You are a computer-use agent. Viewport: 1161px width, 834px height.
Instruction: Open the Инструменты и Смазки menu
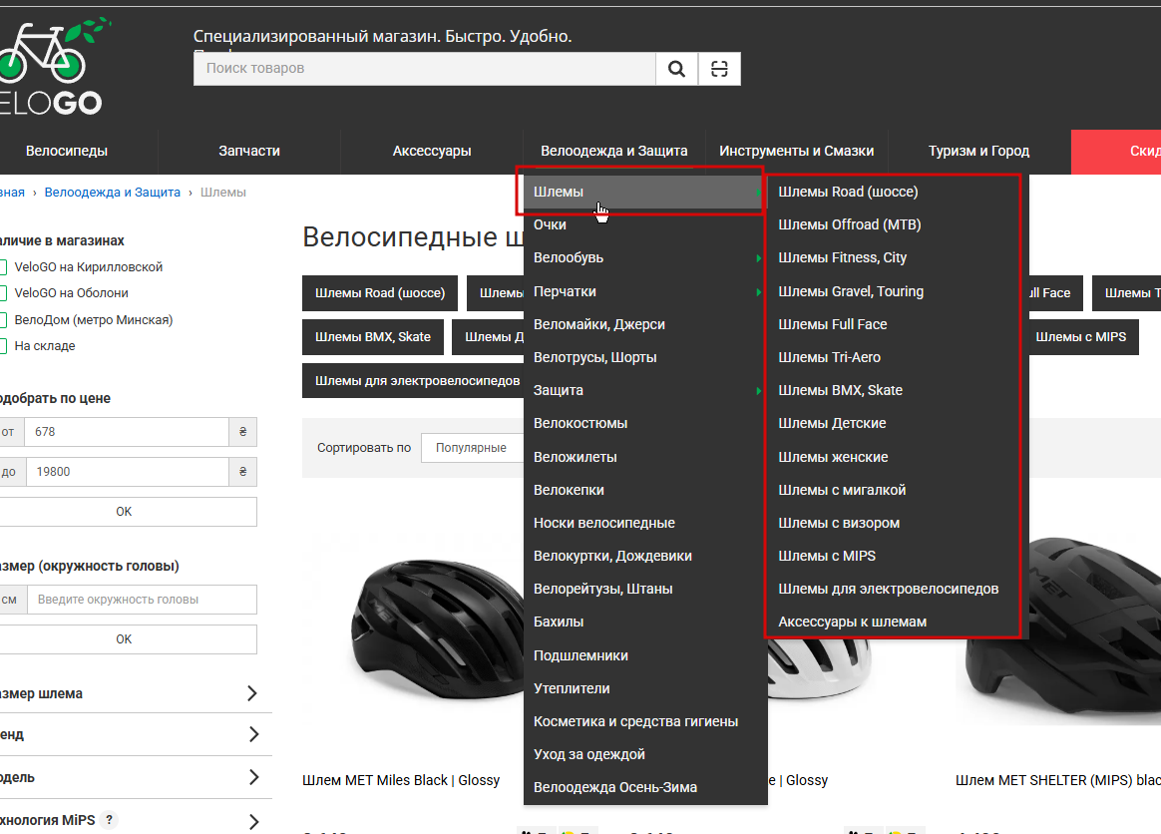(x=797, y=151)
